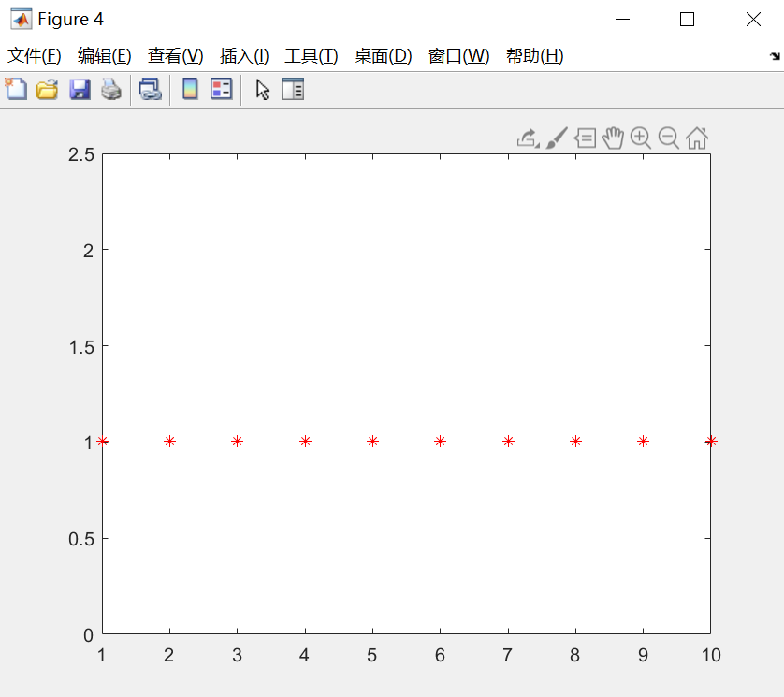
Task: Click the y-axis tick label 1.5
Action: coord(81,347)
